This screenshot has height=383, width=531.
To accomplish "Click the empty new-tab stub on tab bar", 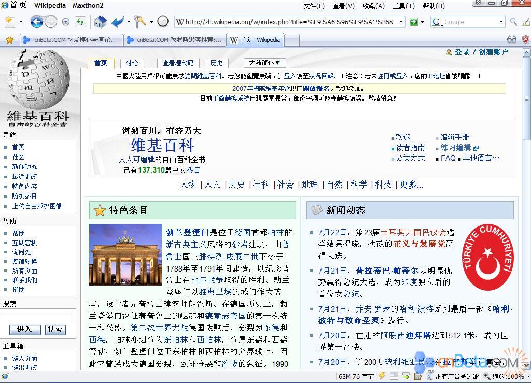I will pos(292,40).
